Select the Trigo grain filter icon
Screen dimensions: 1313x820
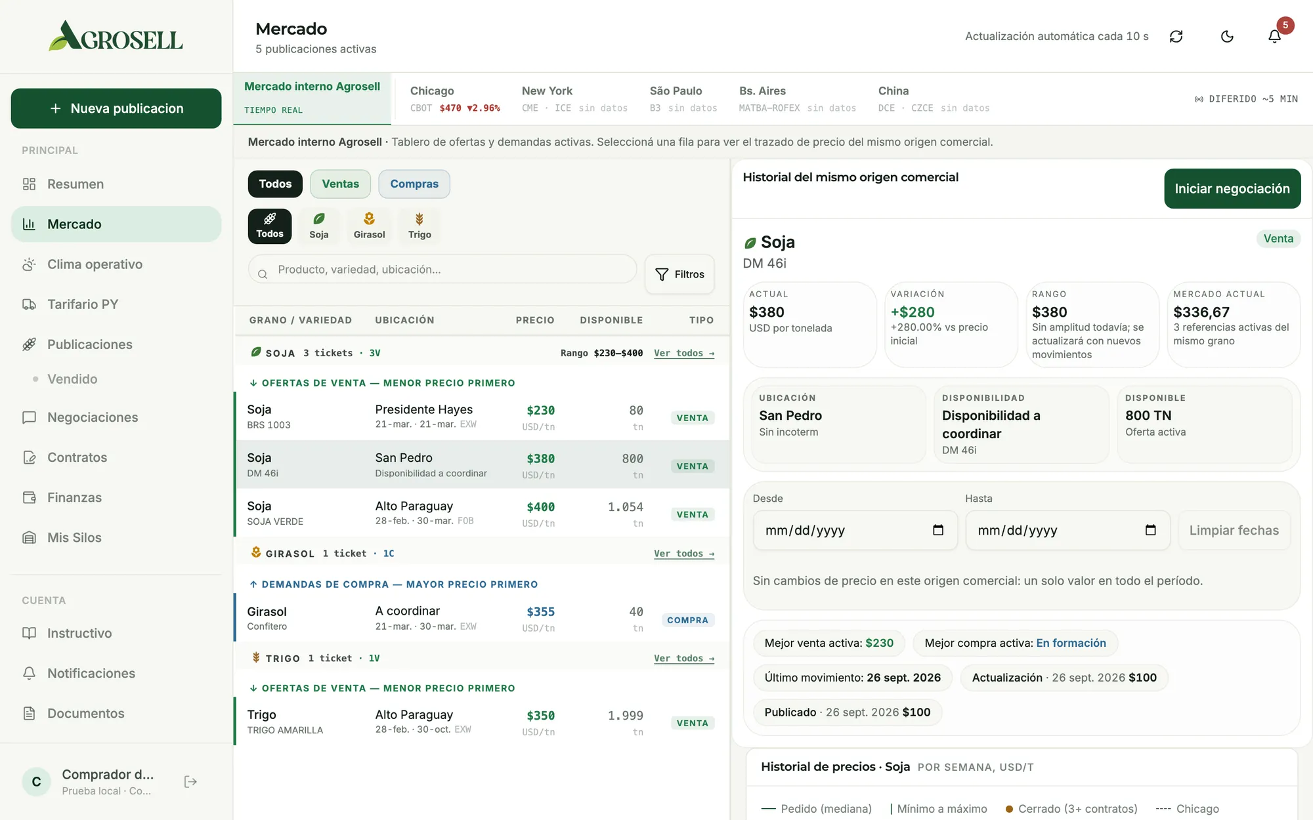420,226
